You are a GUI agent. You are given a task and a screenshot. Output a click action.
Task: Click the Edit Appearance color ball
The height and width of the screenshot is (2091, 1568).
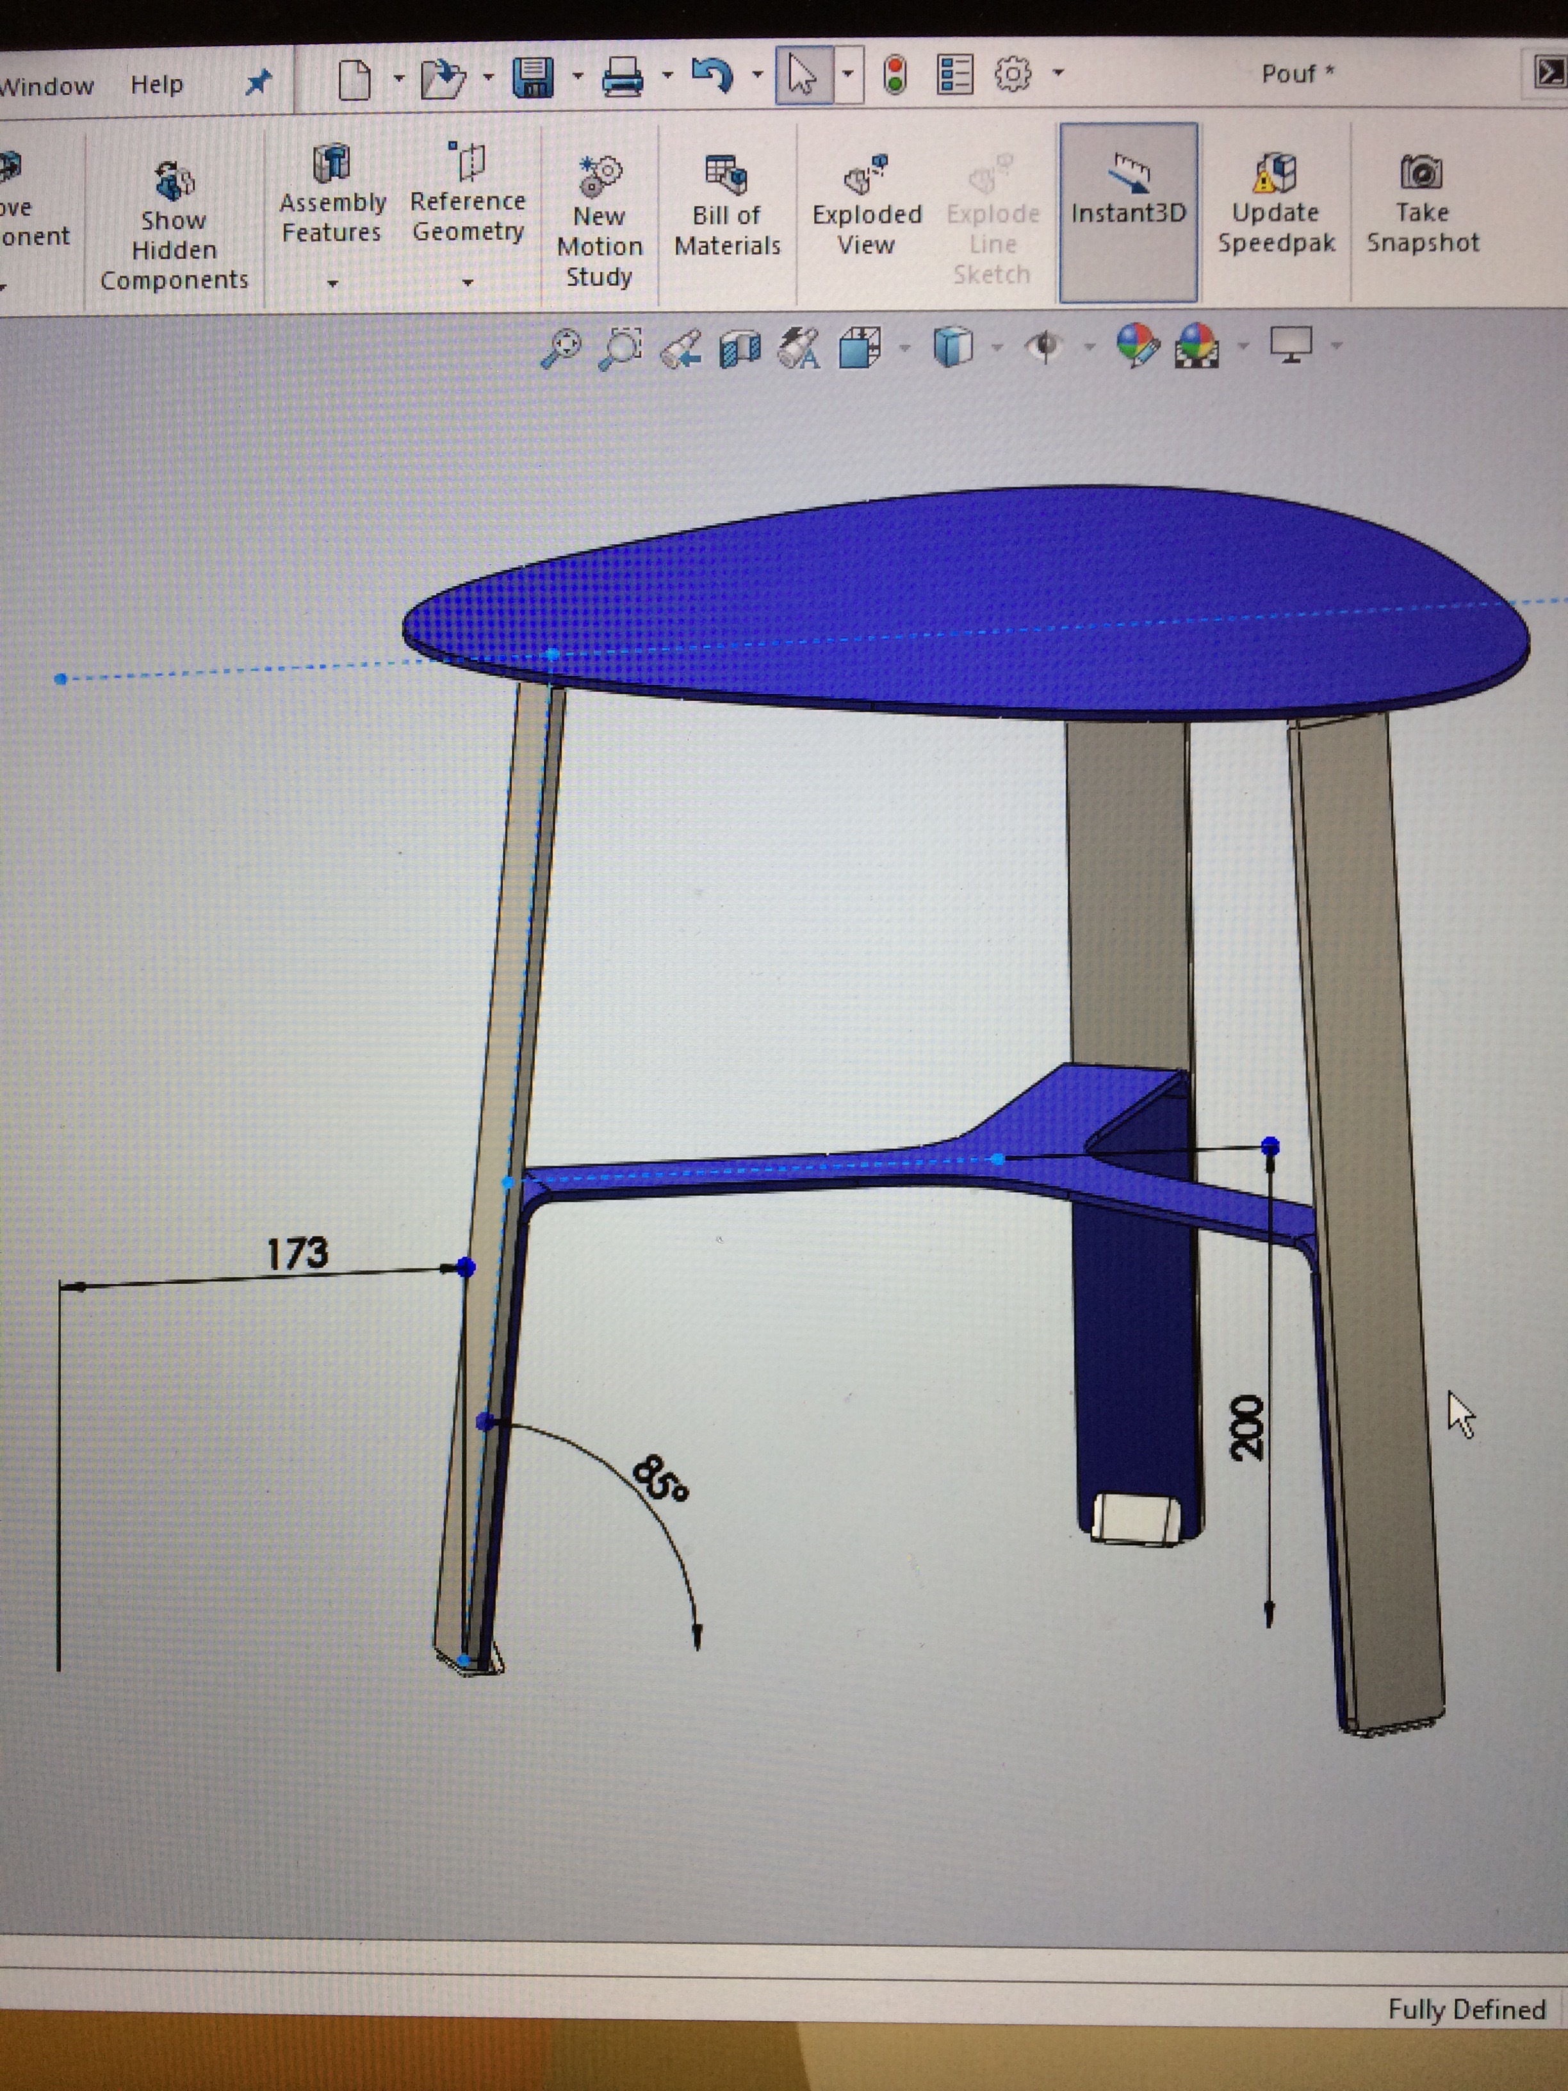(x=1137, y=345)
